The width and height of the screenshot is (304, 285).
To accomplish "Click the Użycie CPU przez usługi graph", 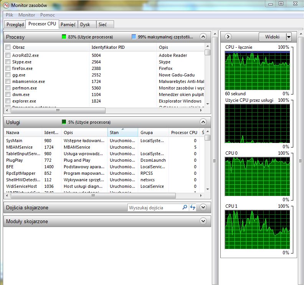I will click(257, 123).
